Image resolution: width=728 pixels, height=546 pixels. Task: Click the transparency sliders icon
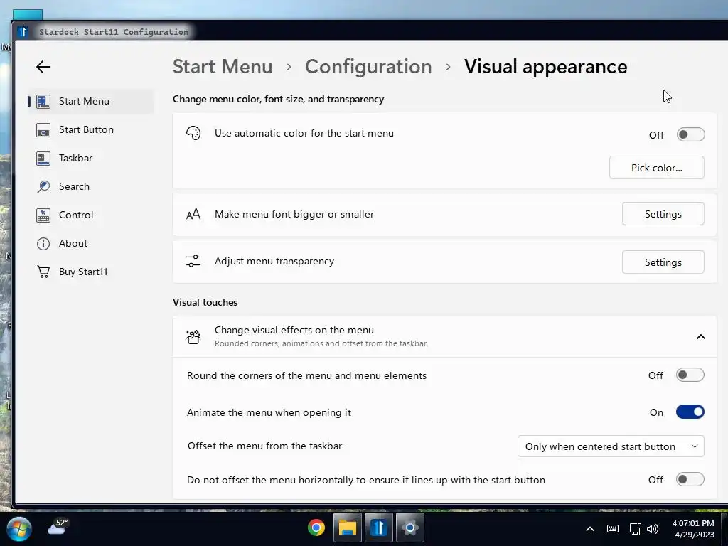point(193,262)
